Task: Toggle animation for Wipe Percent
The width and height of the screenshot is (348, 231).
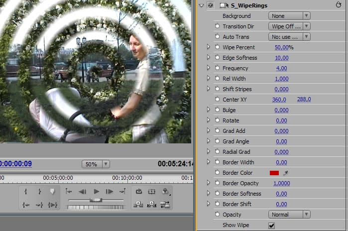Action: [217, 47]
